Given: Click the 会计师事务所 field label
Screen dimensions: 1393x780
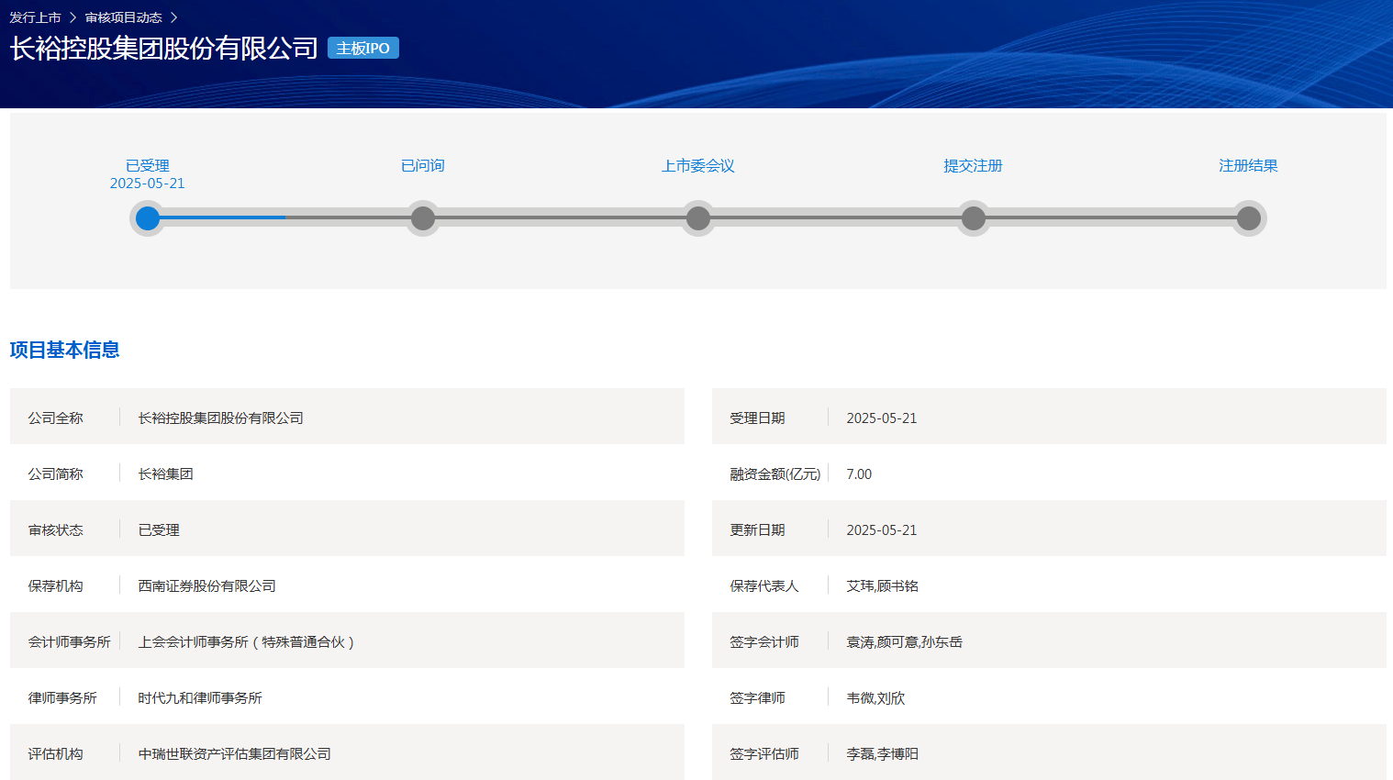Looking at the screenshot, I should click(70, 641).
